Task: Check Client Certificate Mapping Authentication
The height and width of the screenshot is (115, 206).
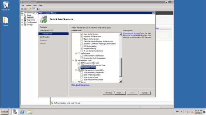Action: point(81,41)
